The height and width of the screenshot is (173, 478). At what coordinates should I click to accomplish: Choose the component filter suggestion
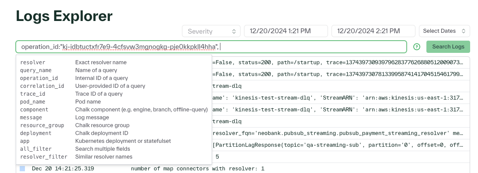pyautogui.click(x=114, y=110)
